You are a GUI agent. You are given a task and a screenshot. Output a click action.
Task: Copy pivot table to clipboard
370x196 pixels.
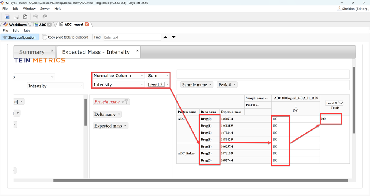[65, 37]
